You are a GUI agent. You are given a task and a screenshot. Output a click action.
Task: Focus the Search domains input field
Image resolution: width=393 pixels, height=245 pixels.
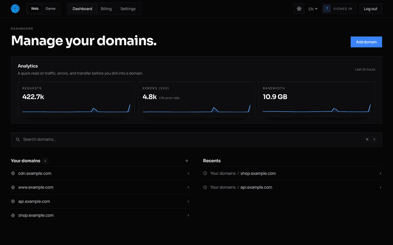pyautogui.click(x=196, y=140)
